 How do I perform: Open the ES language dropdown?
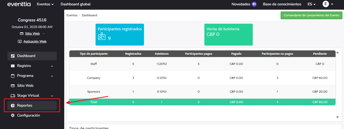(x=312, y=4)
